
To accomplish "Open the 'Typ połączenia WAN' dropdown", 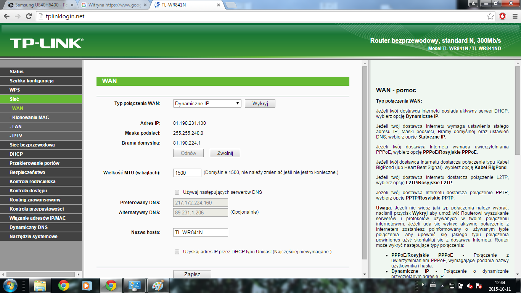I will 207,103.
